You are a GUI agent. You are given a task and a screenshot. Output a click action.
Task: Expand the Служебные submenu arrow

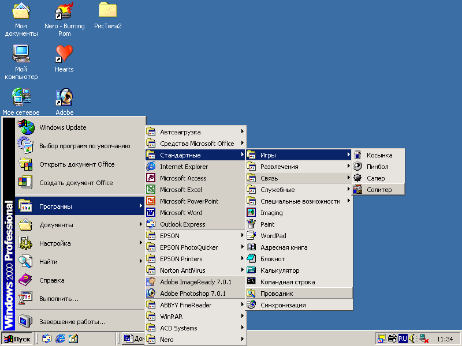[349, 189]
